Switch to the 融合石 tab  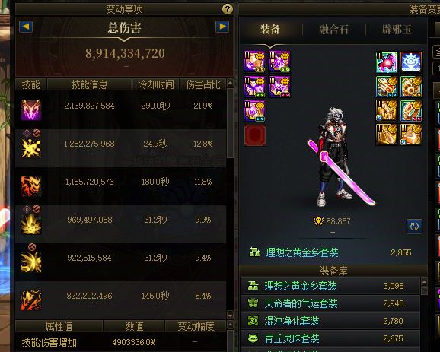coord(333,30)
